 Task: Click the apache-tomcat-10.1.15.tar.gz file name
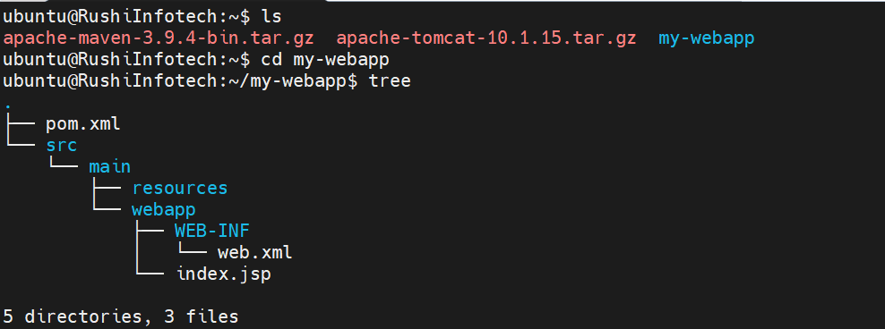(x=486, y=38)
